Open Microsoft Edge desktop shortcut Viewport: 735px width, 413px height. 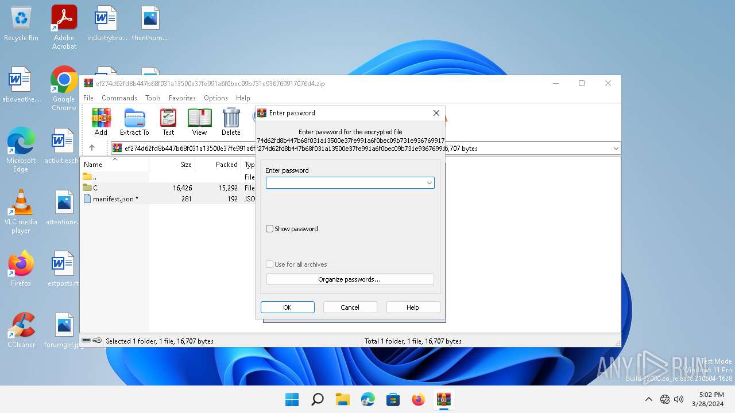point(21,150)
